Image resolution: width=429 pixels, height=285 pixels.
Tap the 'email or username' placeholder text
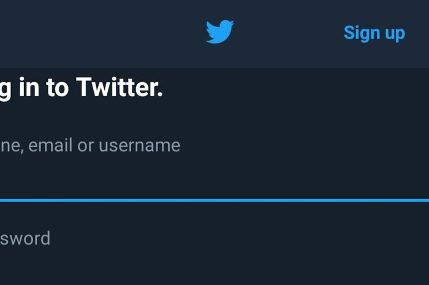point(104,145)
